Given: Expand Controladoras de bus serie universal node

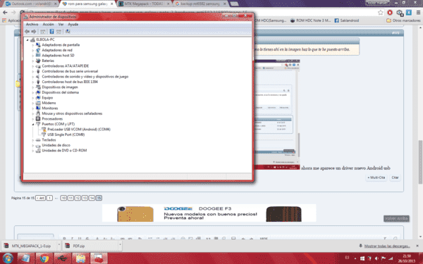Looking at the screenshot, I should (x=33, y=71).
